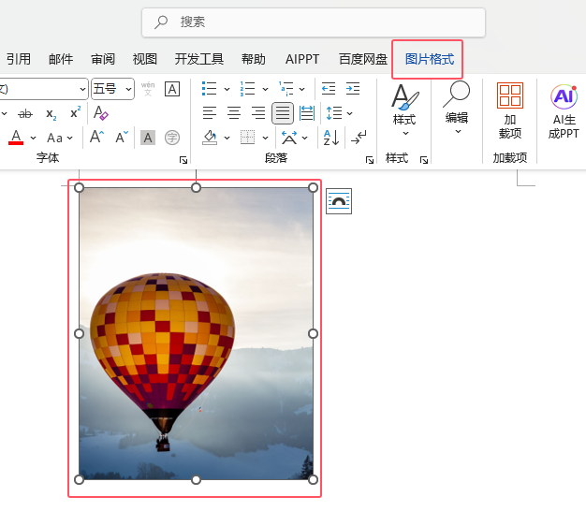Open the 五号 font size dropdown
586x526 pixels.
[128, 89]
